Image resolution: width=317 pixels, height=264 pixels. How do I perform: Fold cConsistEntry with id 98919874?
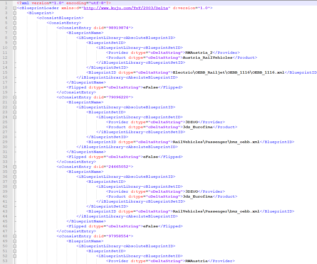(15, 28)
